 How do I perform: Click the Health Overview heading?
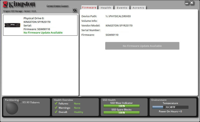pyautogui.click(x=63, y=100)
